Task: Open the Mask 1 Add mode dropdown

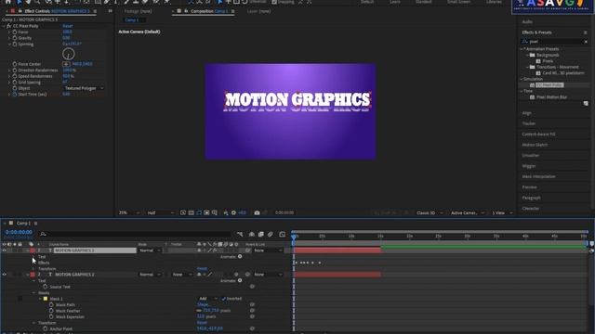Action: 208,299
